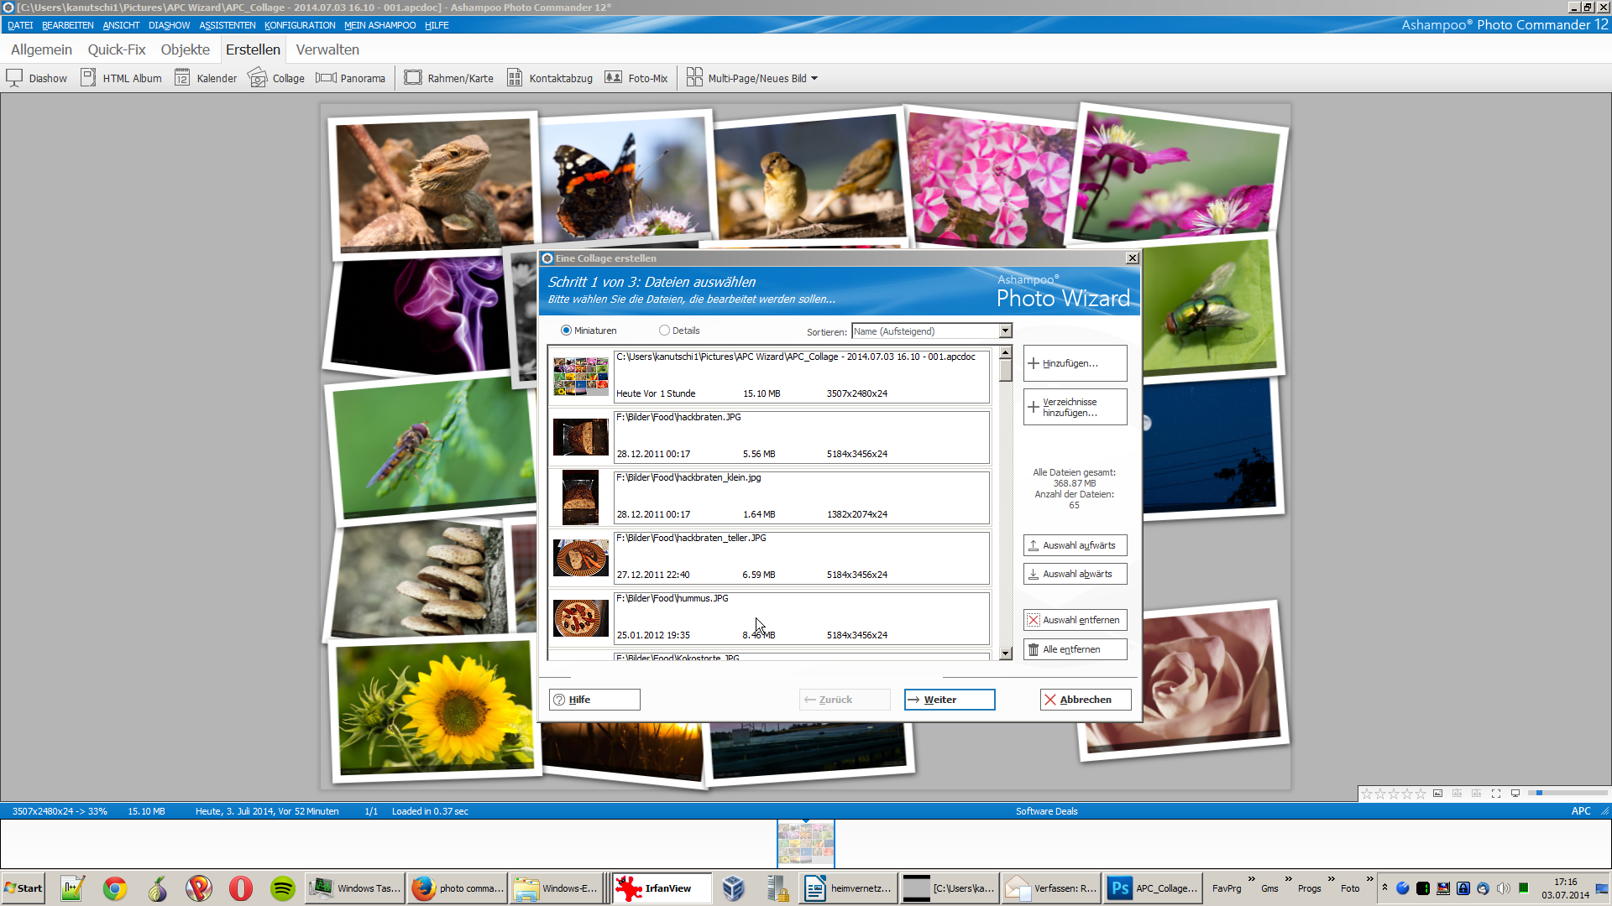Select the hackbraten.JPG file row
Screen dimensions: 1612x906
770,437
